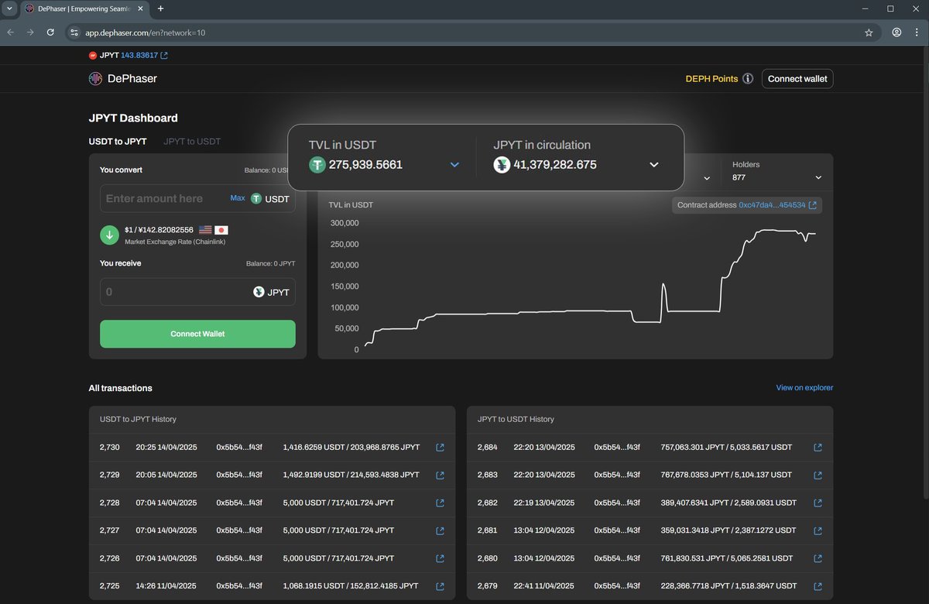View site information icon in address bar

[74, 33]
